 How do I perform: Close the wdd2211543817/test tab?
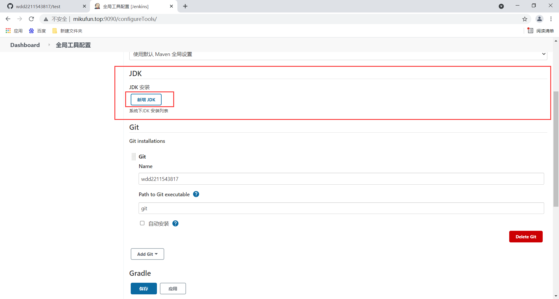(84, 6)
